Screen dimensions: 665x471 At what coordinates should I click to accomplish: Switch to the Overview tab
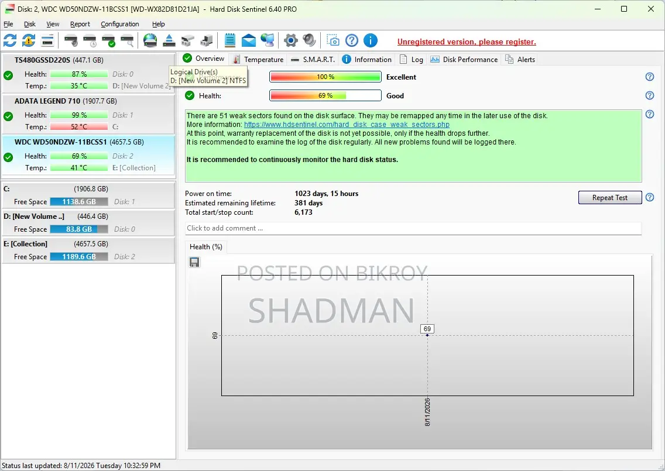(204, 59)
